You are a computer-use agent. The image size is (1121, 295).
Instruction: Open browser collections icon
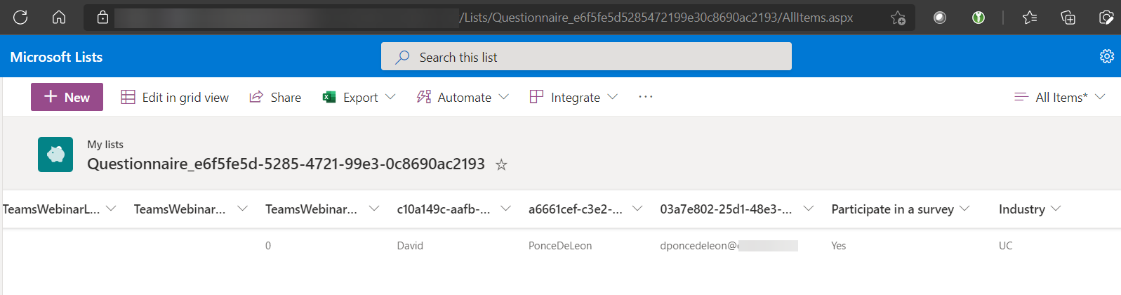[x=1068, y=18]
